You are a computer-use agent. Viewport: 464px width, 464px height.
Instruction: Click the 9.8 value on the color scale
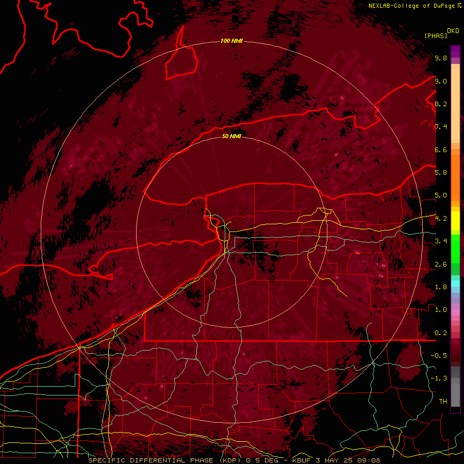(x=441, y=58)
